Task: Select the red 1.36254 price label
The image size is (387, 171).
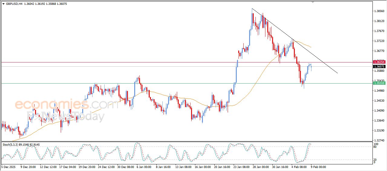Action: (x=379, y=62)
